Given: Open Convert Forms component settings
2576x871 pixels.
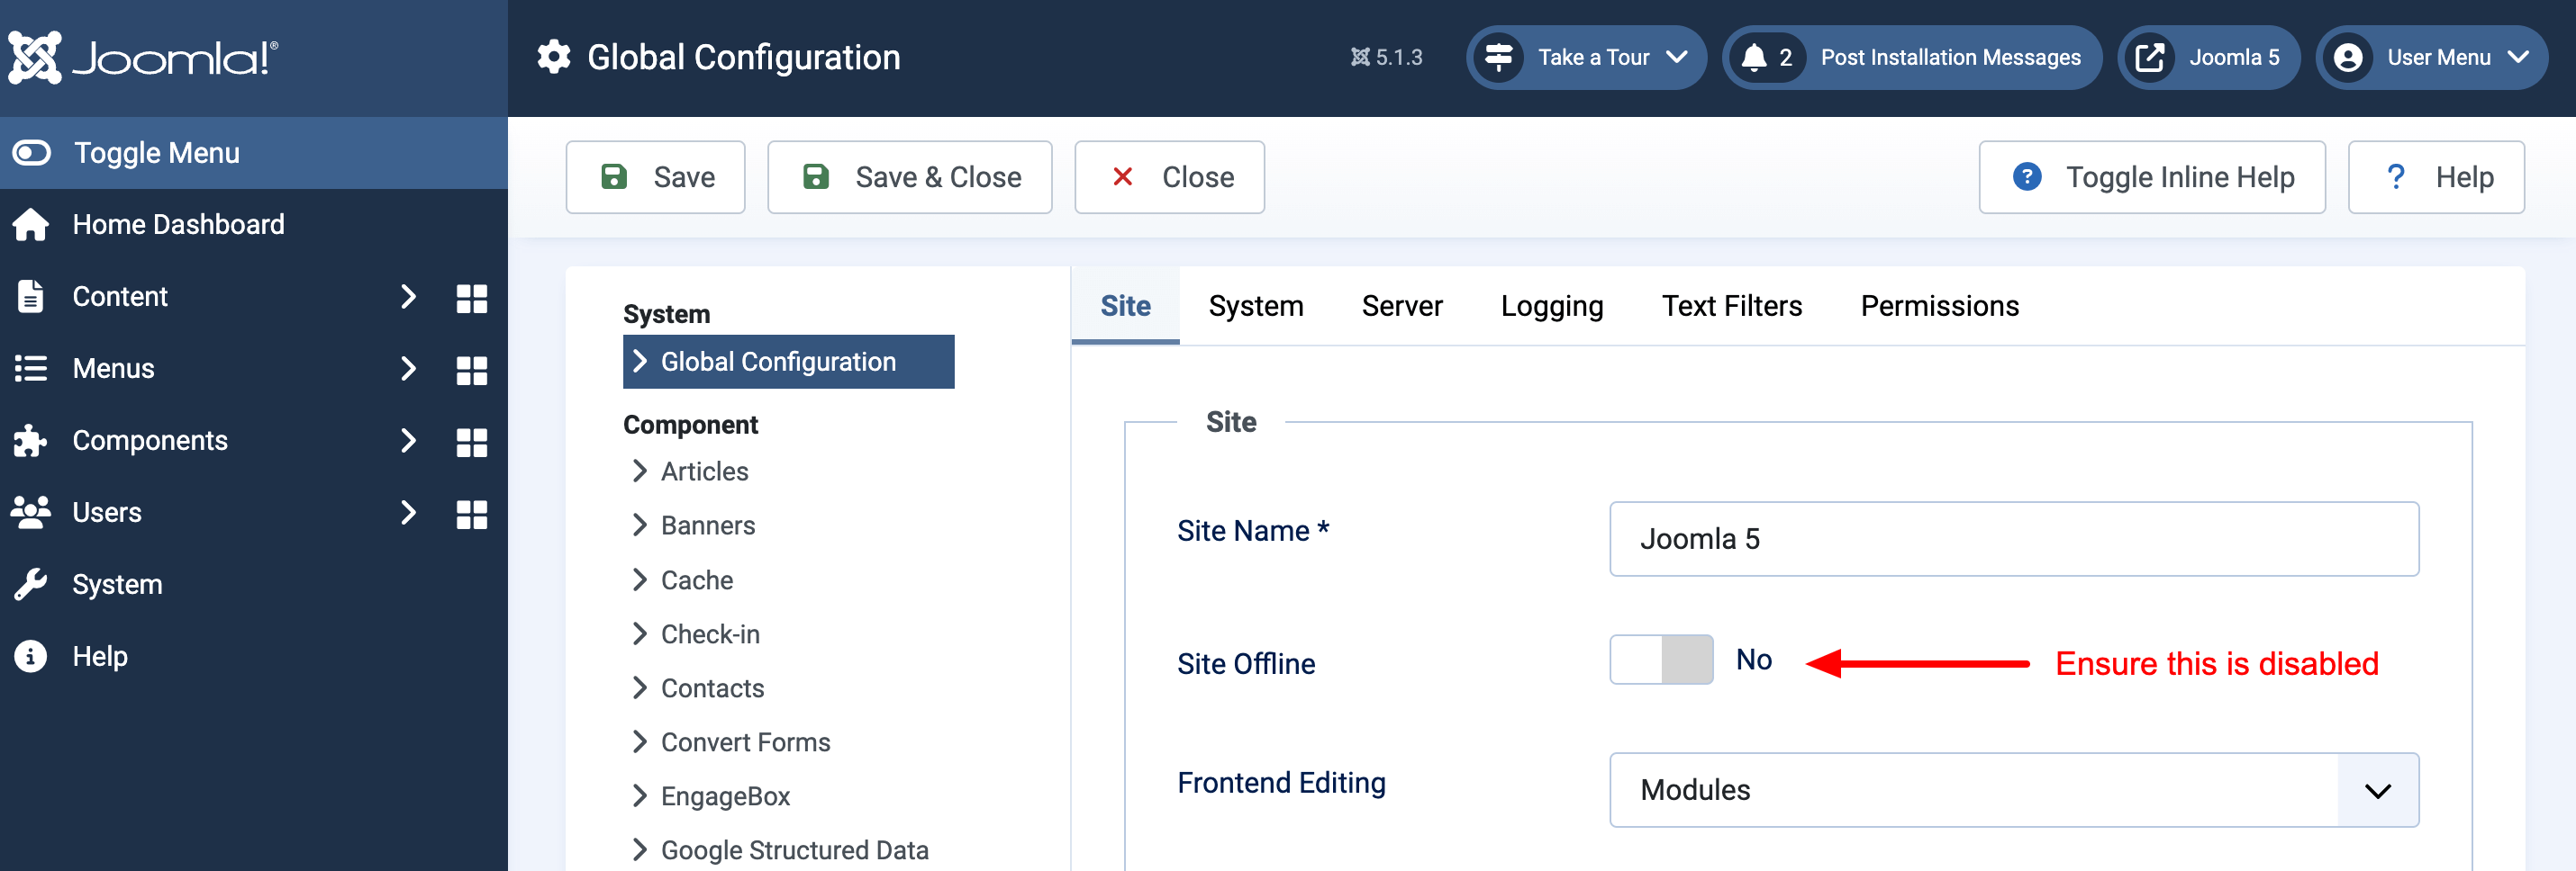Looking at the screenshot, I should [745, 742].
